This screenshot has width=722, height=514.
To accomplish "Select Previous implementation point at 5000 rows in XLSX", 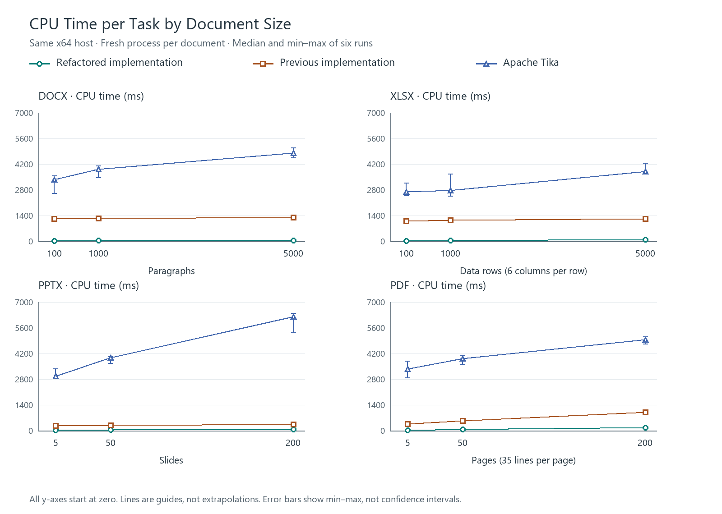I will pos(645,219).
